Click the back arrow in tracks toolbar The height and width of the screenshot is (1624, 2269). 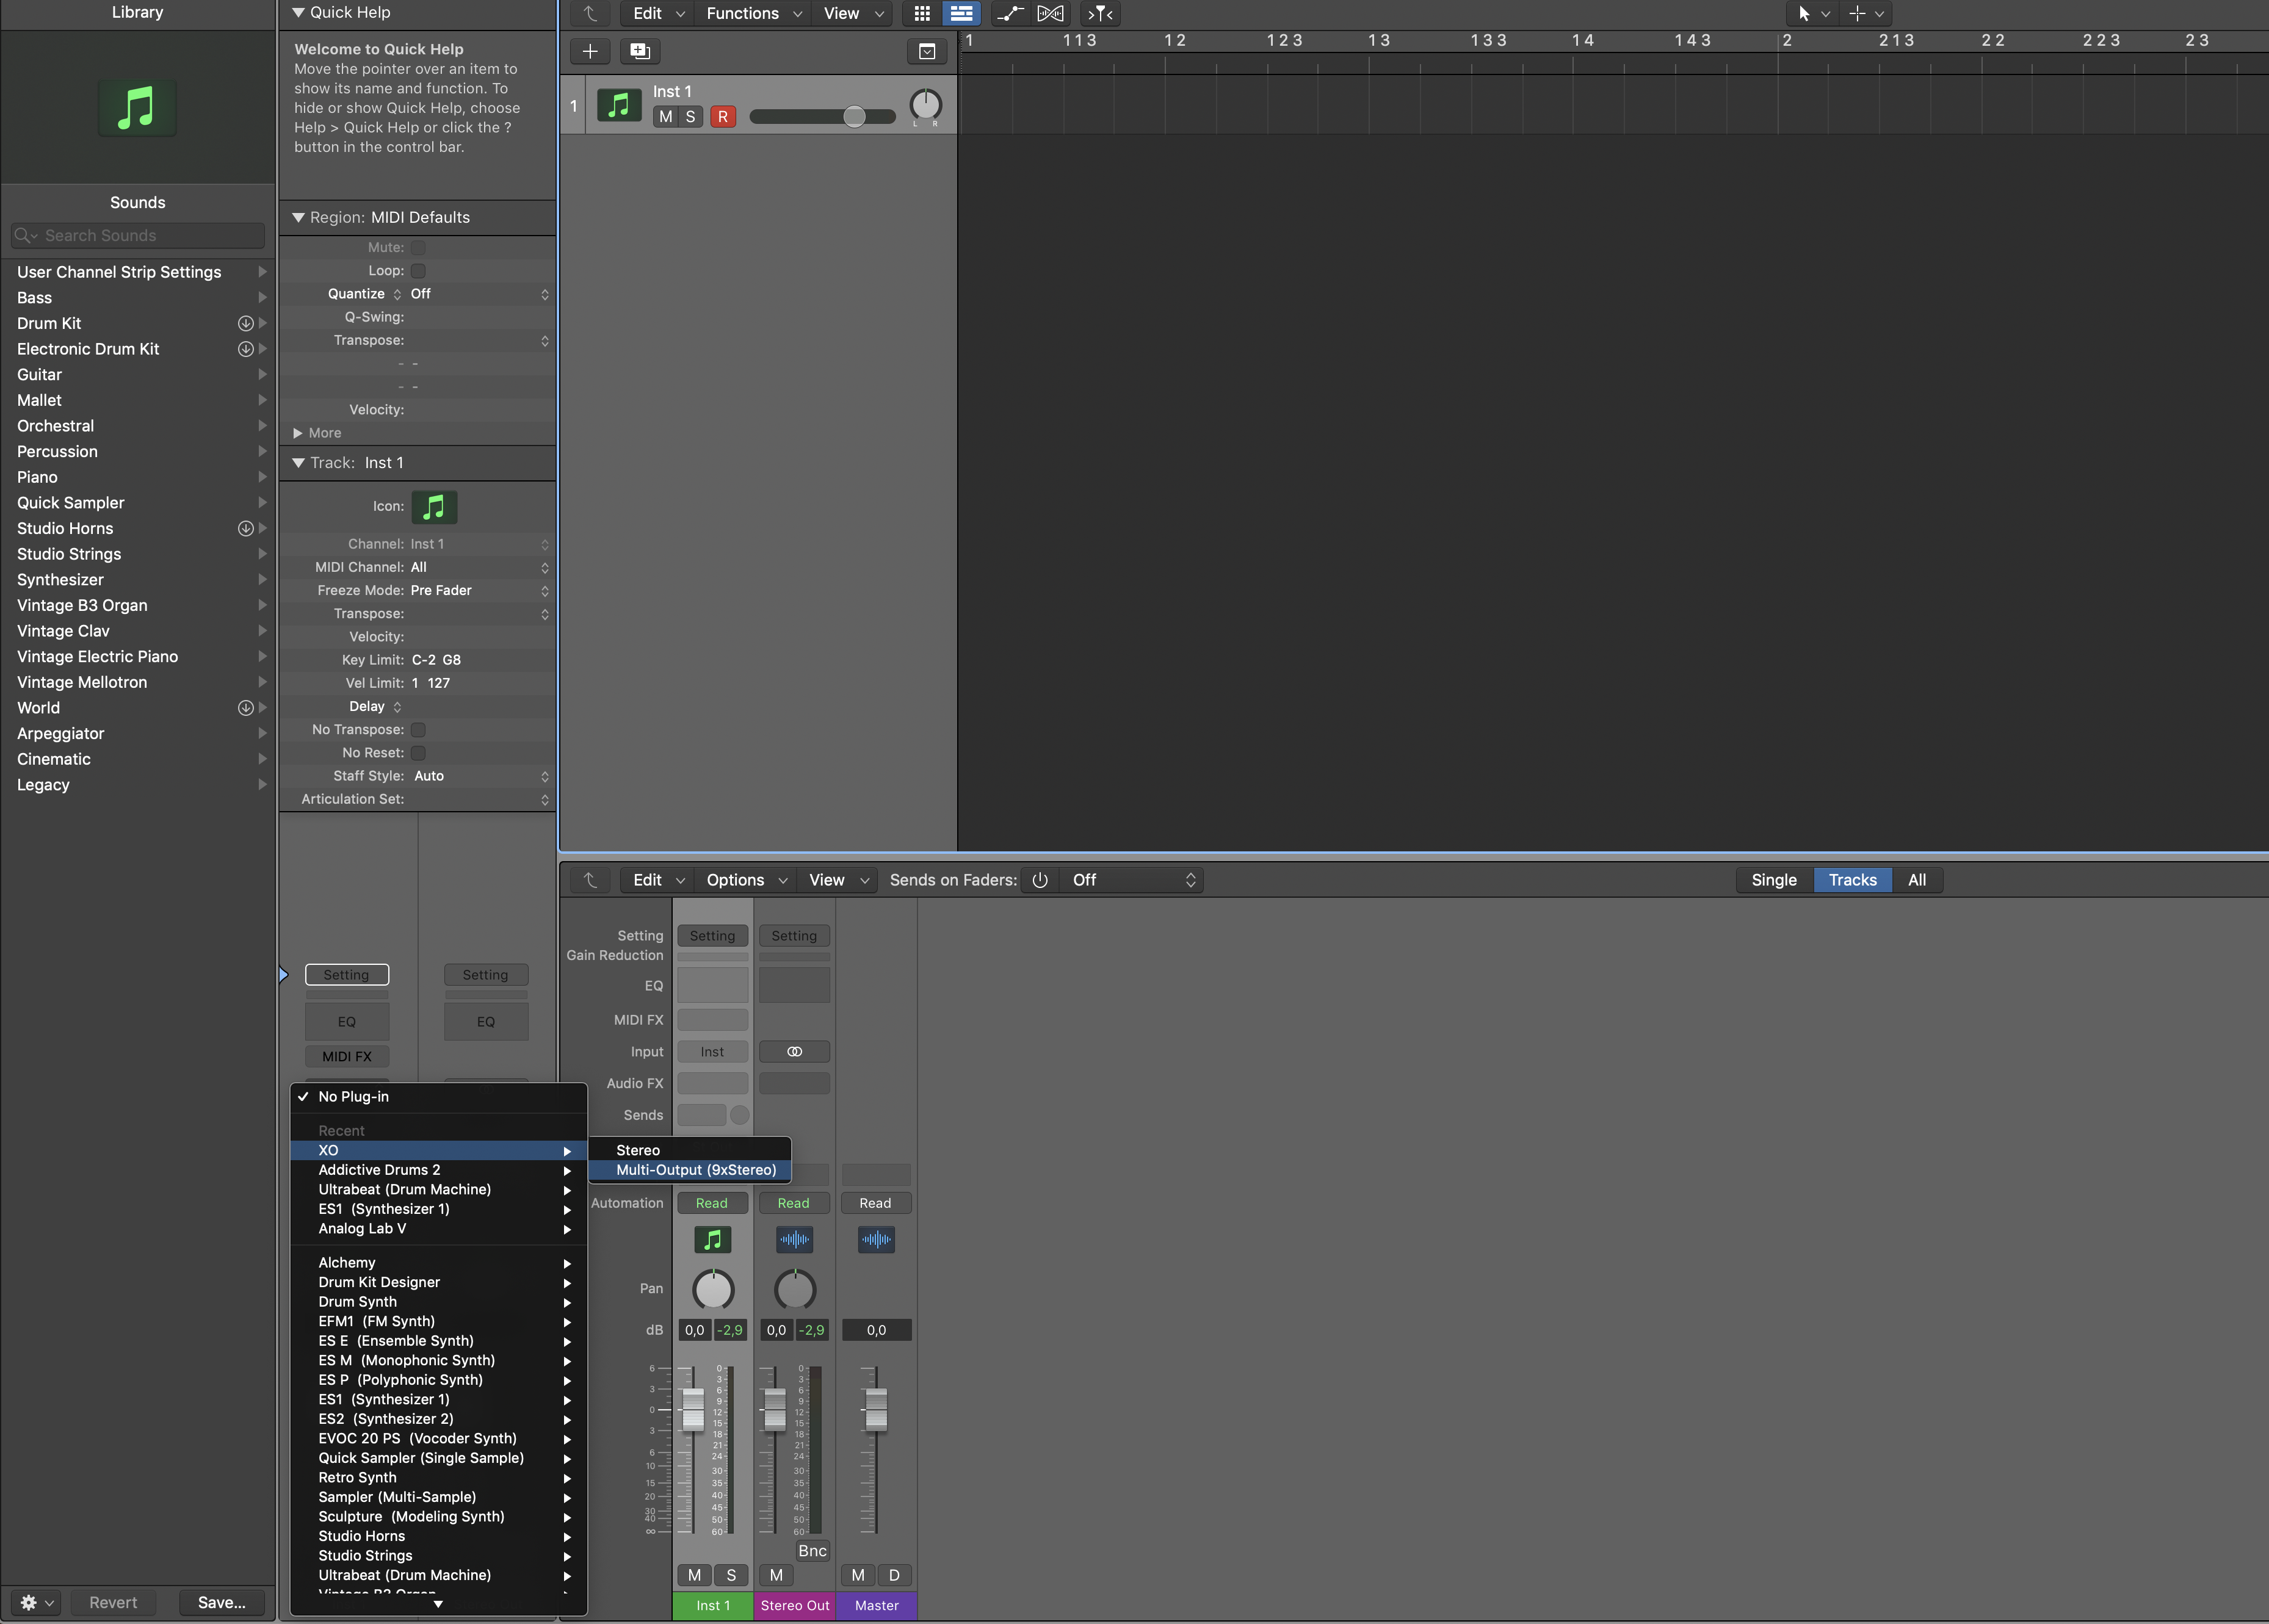pos(590,13)
